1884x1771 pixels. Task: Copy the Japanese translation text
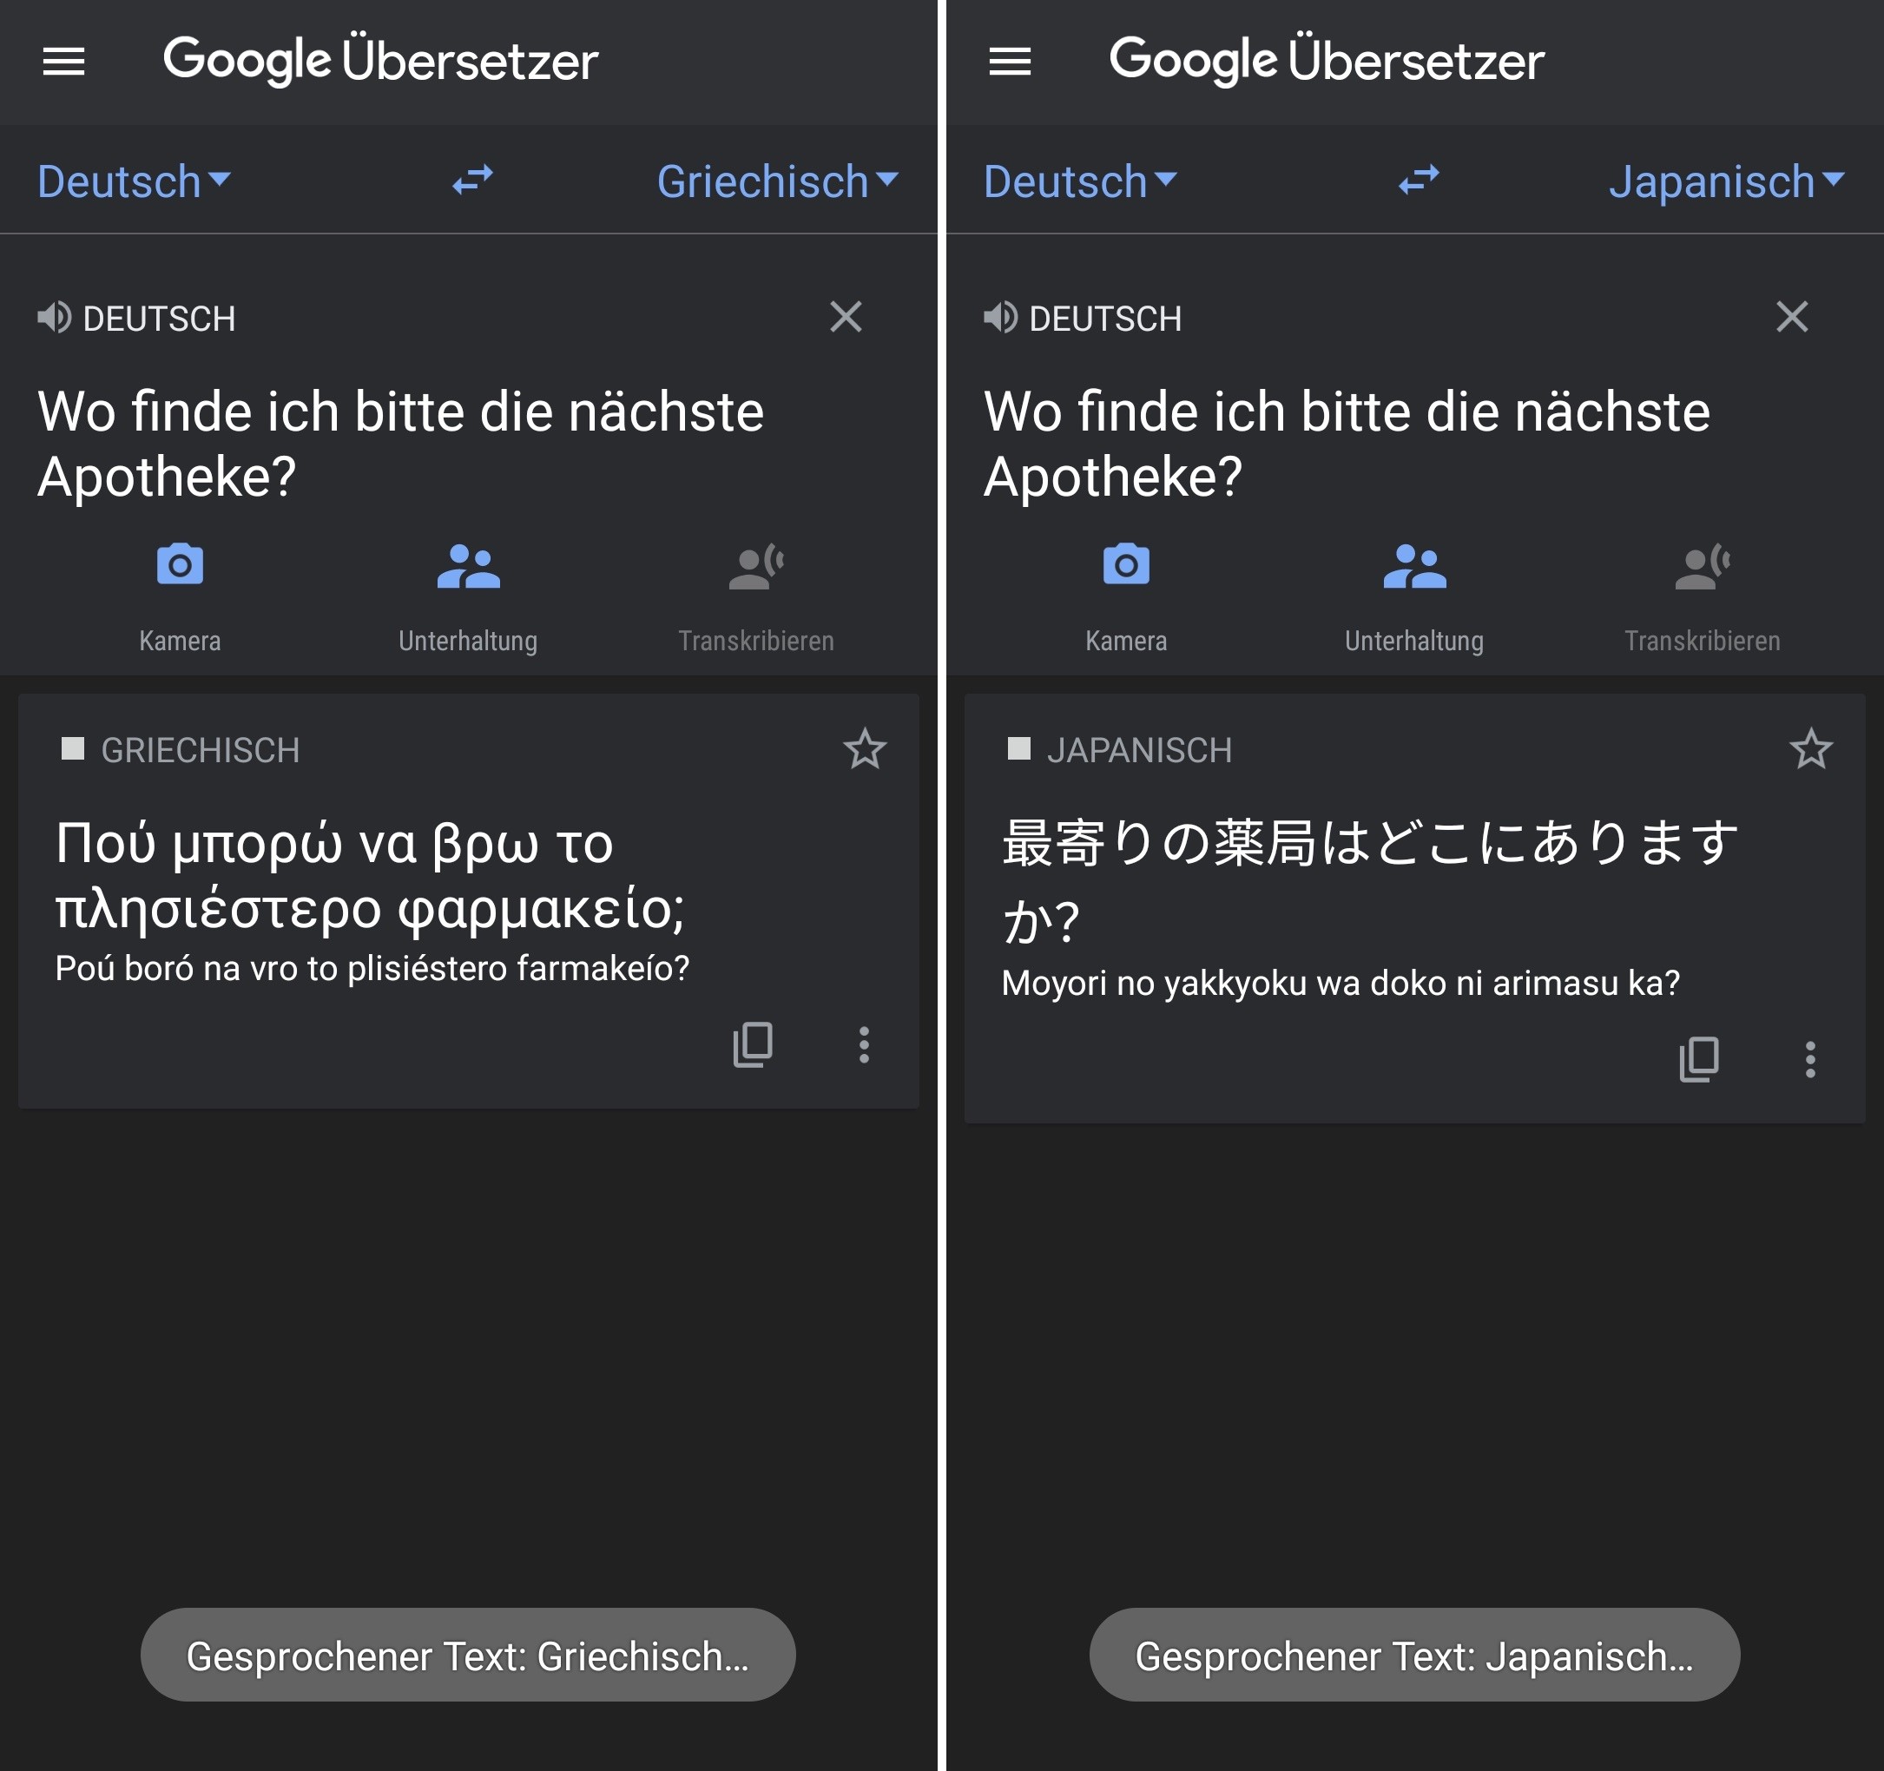coord(1698,1058)
